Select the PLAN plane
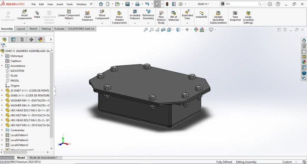The height and width of the screenshot is (164, 307). click(x=14, y=76)
